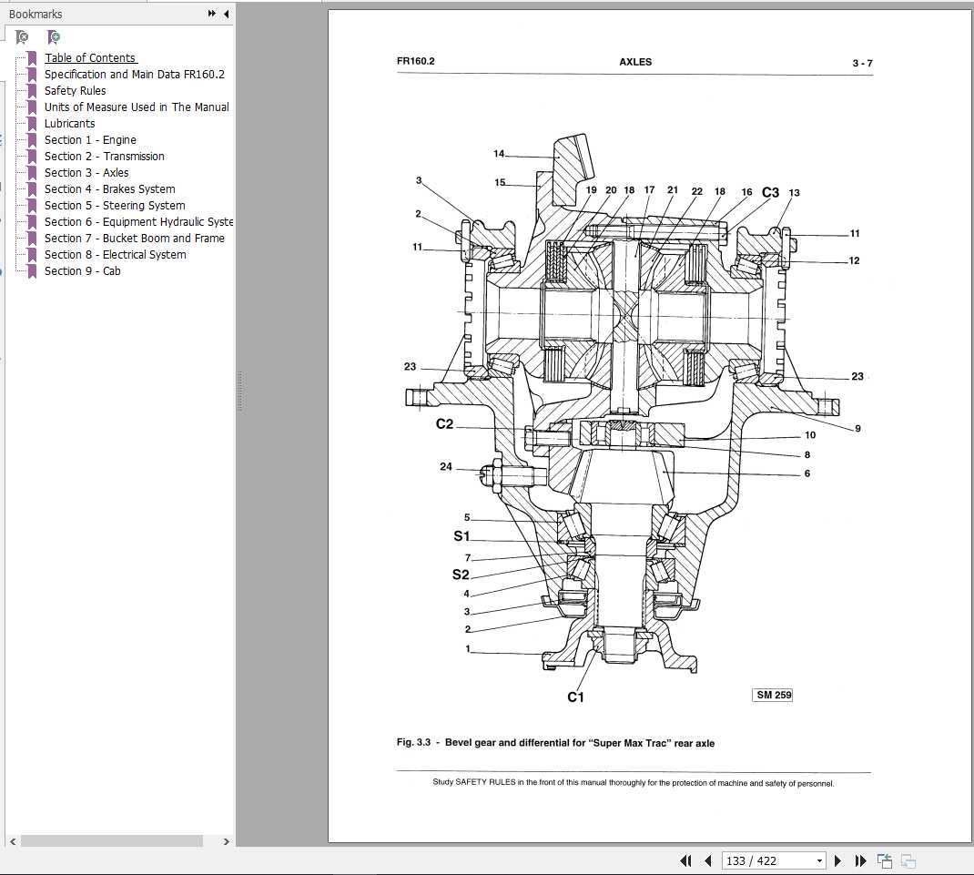The height and width of the screenshot is (875, 974).
Task: Click the AXLES page header
Action: (x=635, y=62)
